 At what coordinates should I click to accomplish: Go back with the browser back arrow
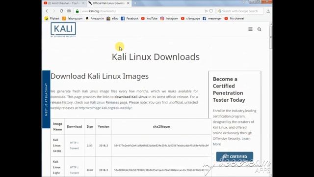click(47, 11)
